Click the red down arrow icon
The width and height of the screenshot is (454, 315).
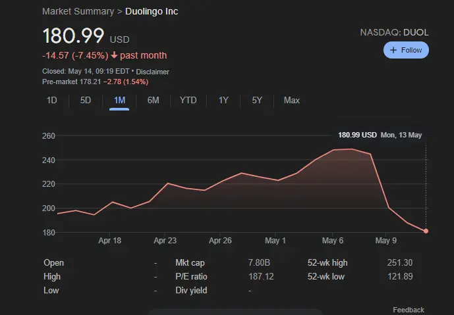pos(114,55)
